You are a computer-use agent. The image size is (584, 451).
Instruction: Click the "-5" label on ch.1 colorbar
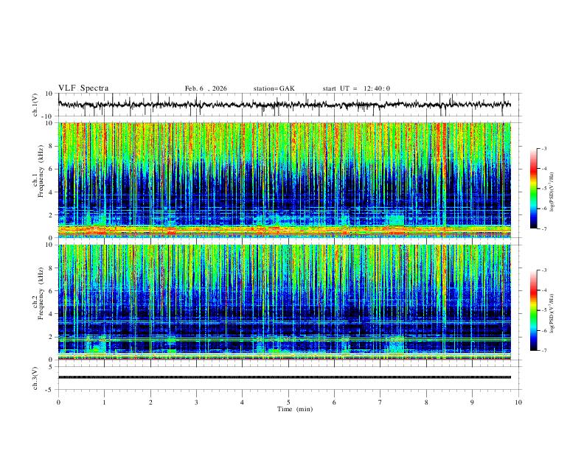click(544, 189)
